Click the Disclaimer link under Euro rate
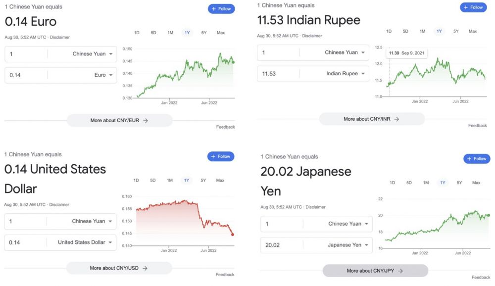Image resolution: width=495 pixels, height=286 pixels. pos(59,37)
